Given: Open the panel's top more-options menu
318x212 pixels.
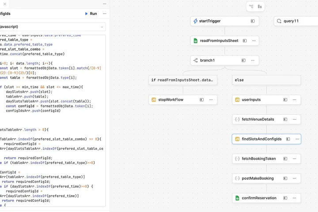Looking at the screenshot, I should (104, 4).
